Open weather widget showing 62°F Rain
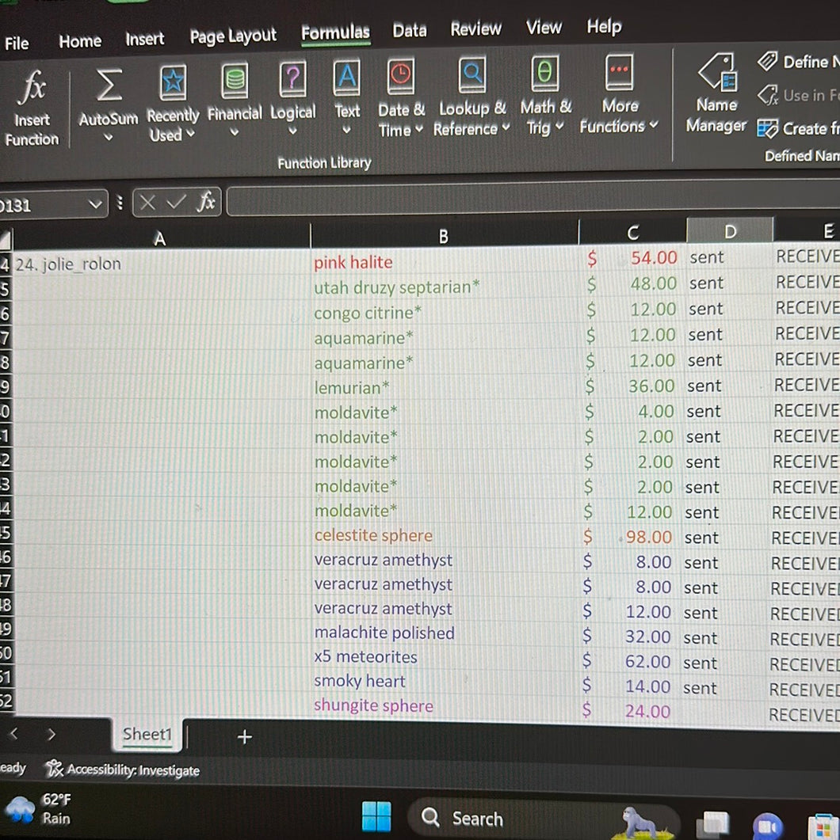840x840 pixels. (x=39, y=809)
